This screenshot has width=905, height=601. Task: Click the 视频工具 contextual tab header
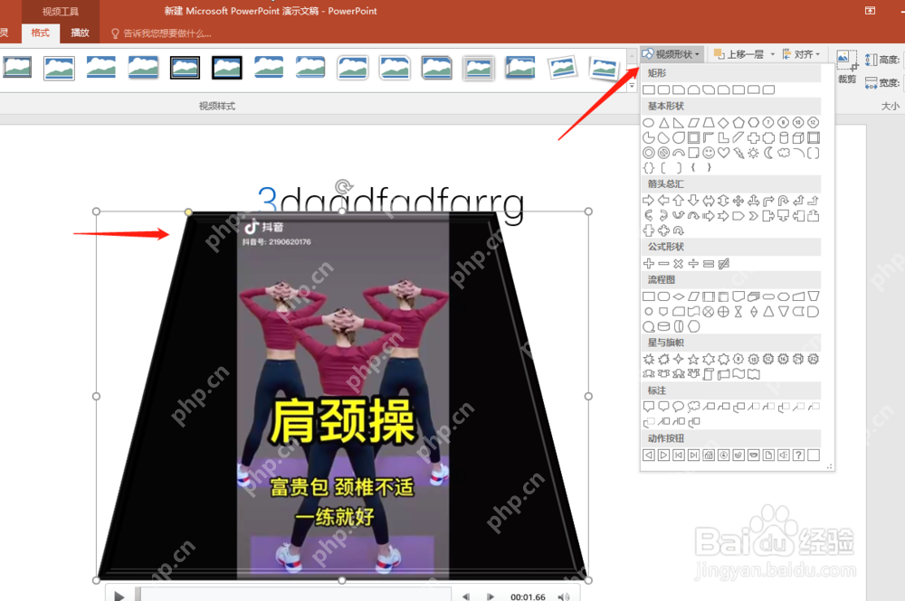coord(60,12)
